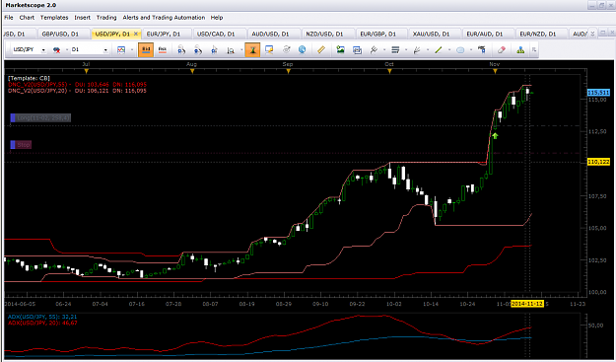Click the zoom out icon
The image size is (616, 362).
tap(198, 50)
